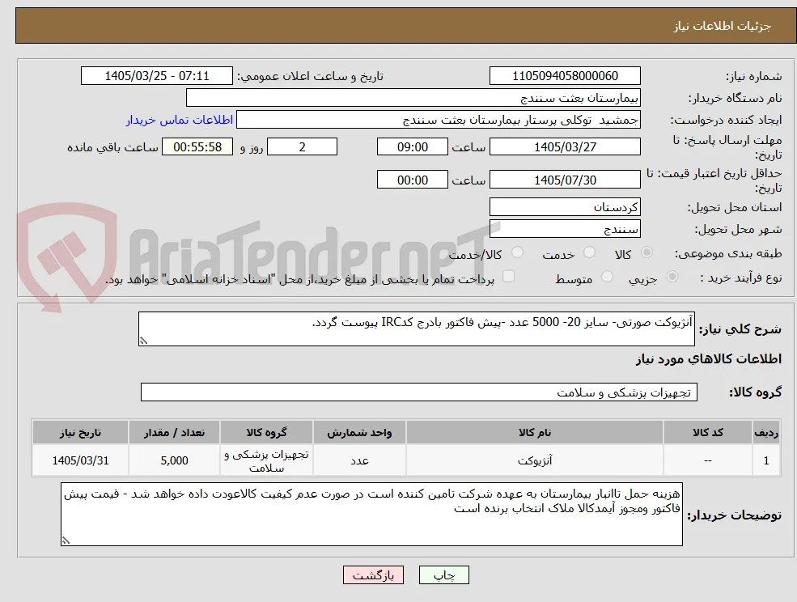797x602 pixels.
Task: Toggle the Islamic treasury payment checkbox
Action: click(508, 276)
